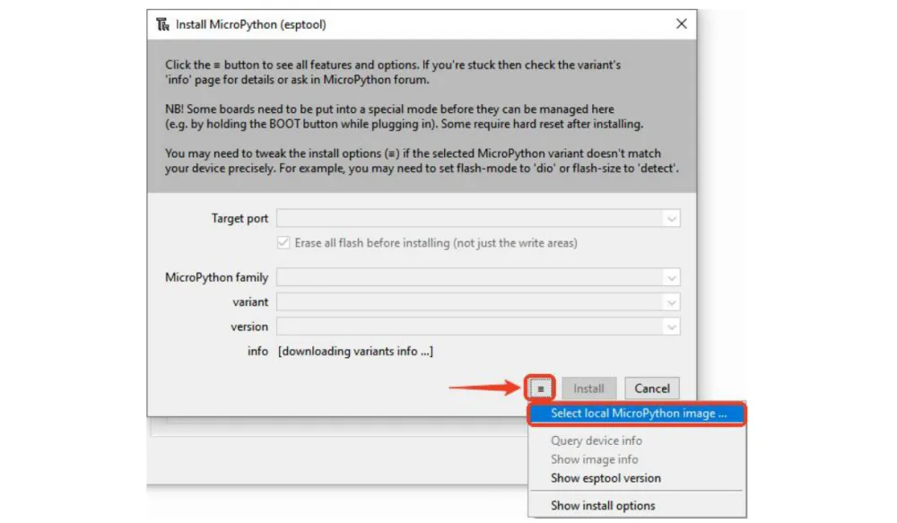The height and width of the screenshot is (523, 897).
Task: Expand the version dropdown arrow
Action: [671, 327]
